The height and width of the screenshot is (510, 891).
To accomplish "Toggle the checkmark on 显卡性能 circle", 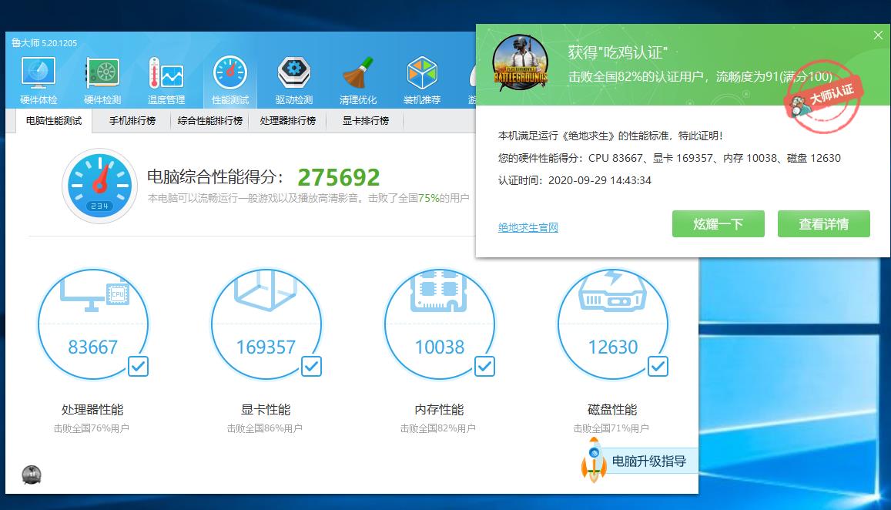I will (311, 367).
